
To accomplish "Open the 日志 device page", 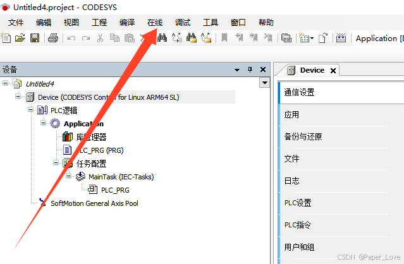I will pos(341,181).
